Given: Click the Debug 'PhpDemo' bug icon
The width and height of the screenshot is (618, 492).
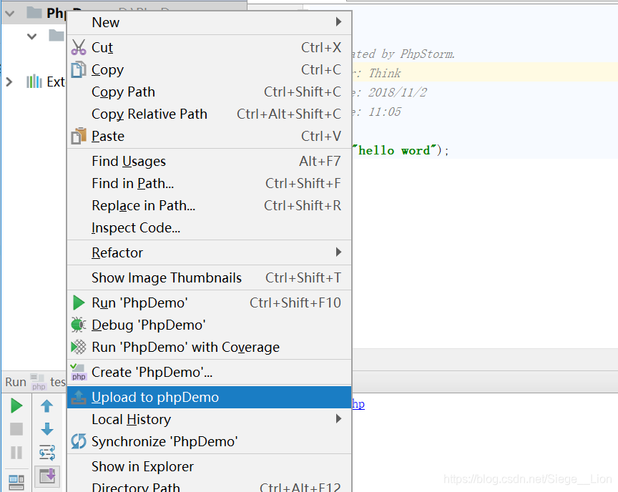Looking at the screenshot, I should (x=79, y=325).
